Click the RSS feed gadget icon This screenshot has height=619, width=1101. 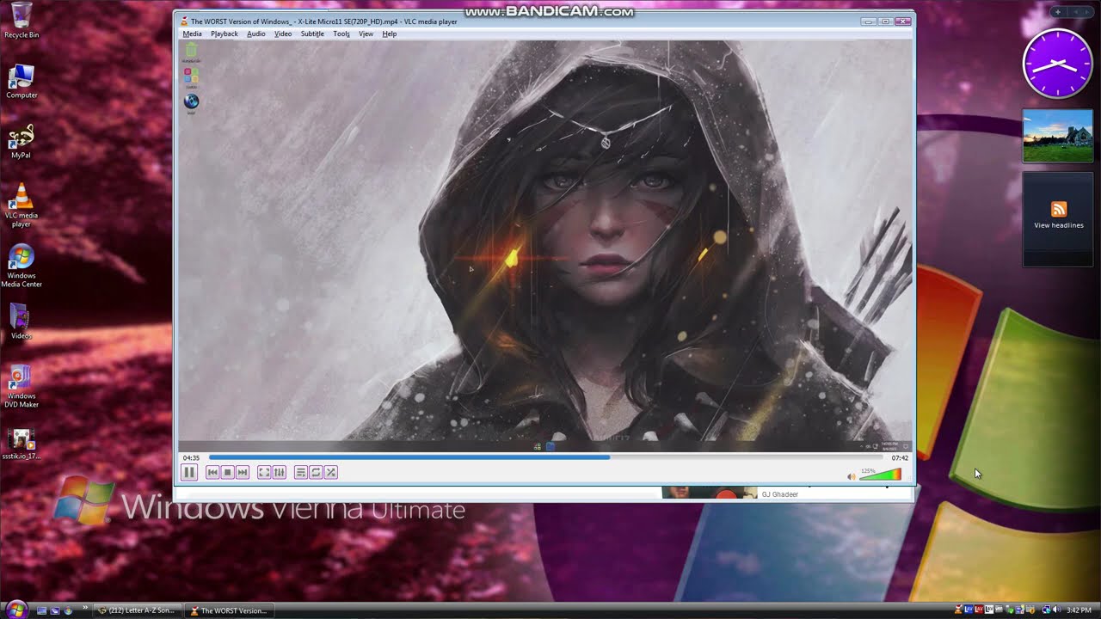point(1059,209)
